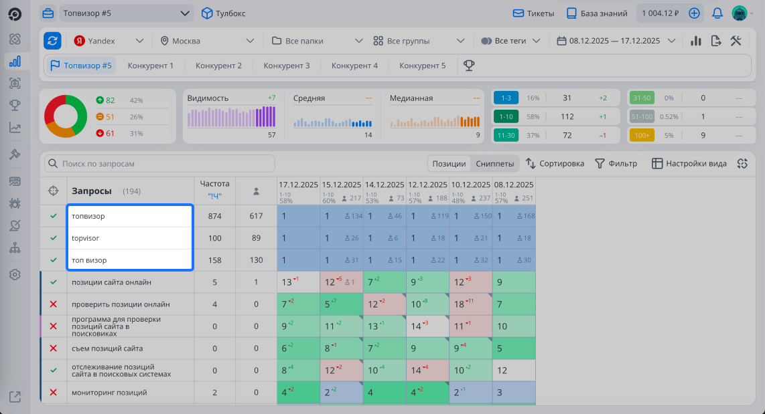Open the settings gear in left sidebar
The width and height of the screenshot is (765, 414).
coord(15,274)
